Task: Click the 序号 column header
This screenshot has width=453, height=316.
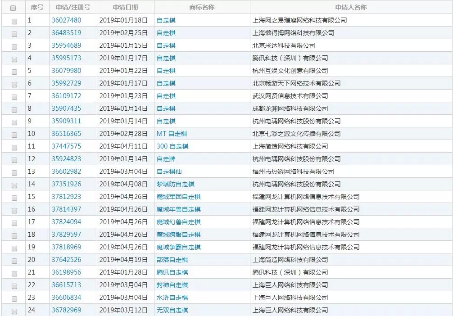Action: (x=37, y=7)
